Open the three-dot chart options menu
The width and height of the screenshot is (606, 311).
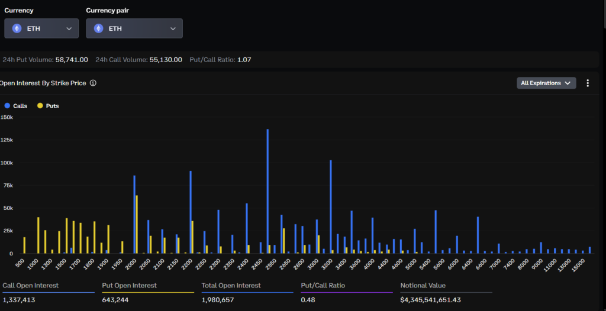[587, 83]
